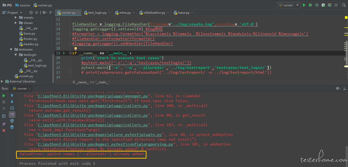348x167 pixels.
Task: Run runner with coverage icon
Action: point(317,5)
